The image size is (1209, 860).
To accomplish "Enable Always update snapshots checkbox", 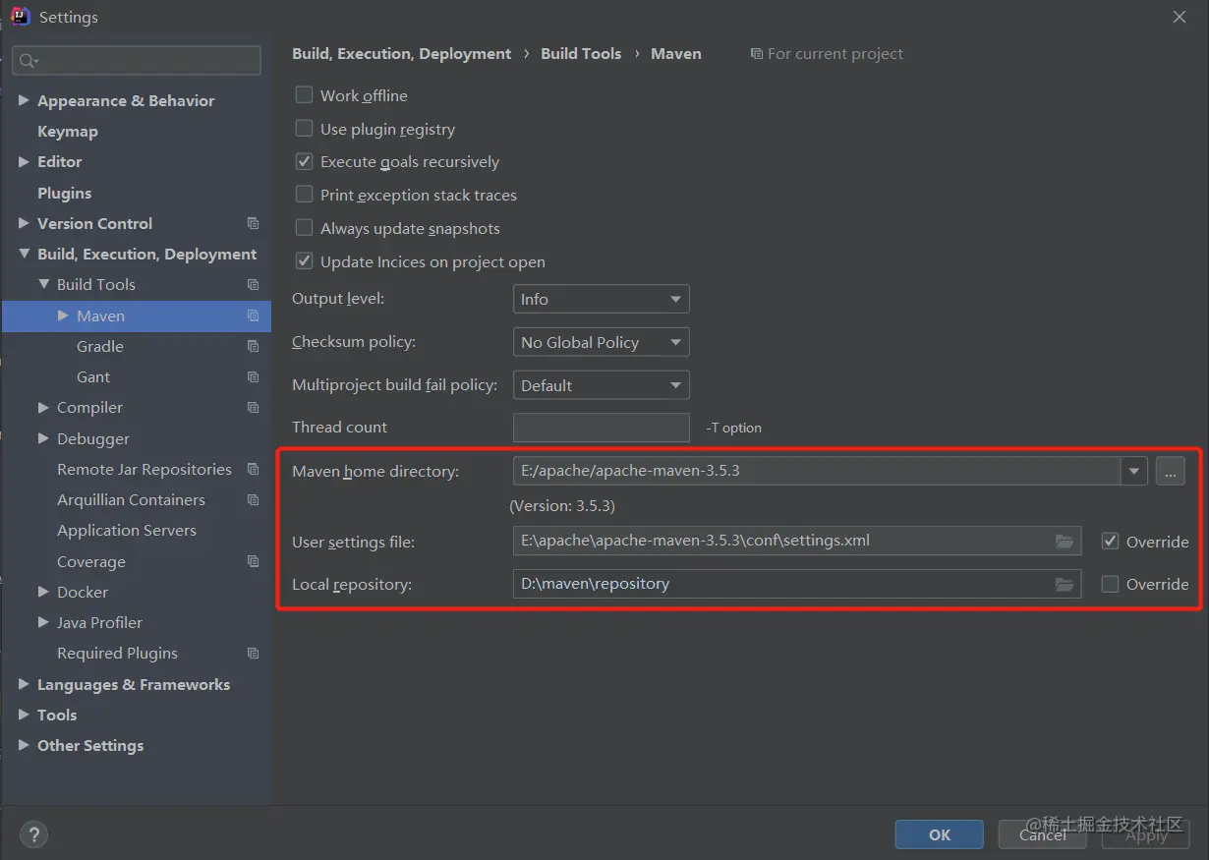I will tap(305, 228).
